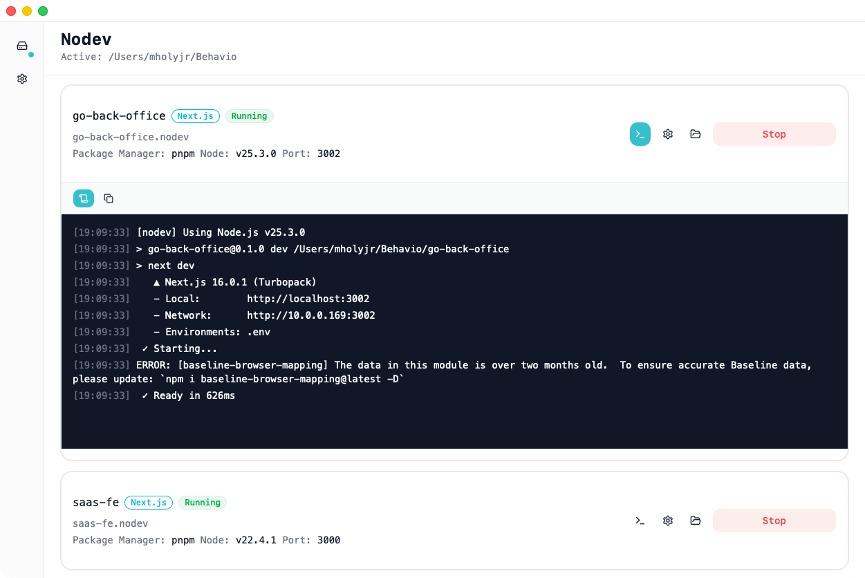
Task: Open Nodev app settings from the sidebar
Action: pyautogui.click(x=21, y=79)
